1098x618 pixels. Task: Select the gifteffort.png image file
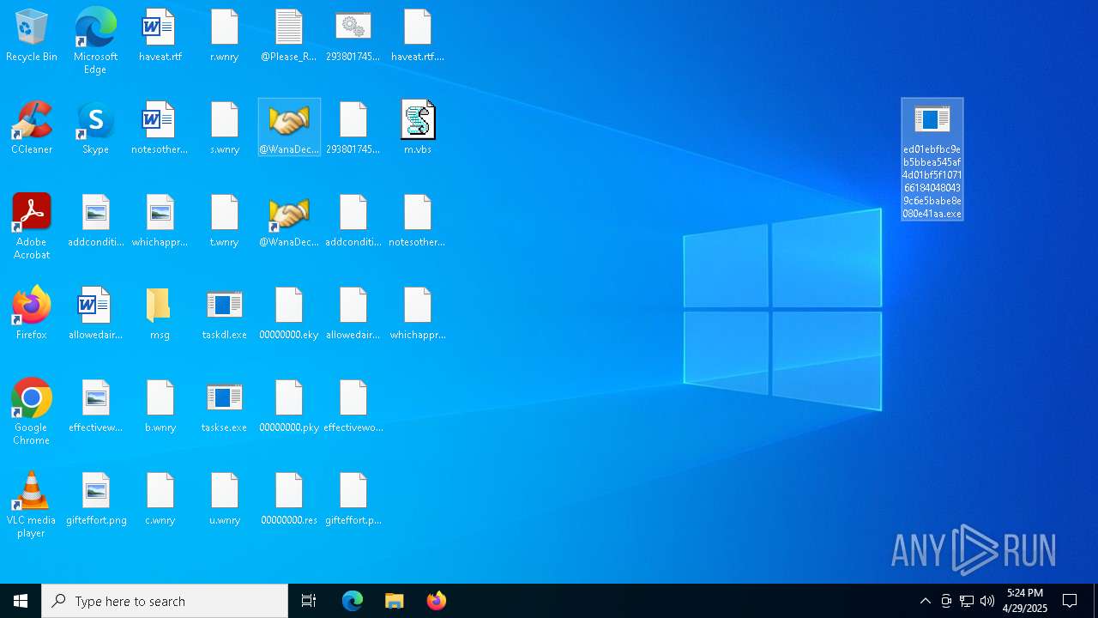click(95, 500)
